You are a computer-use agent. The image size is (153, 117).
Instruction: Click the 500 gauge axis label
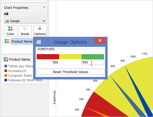88,89
